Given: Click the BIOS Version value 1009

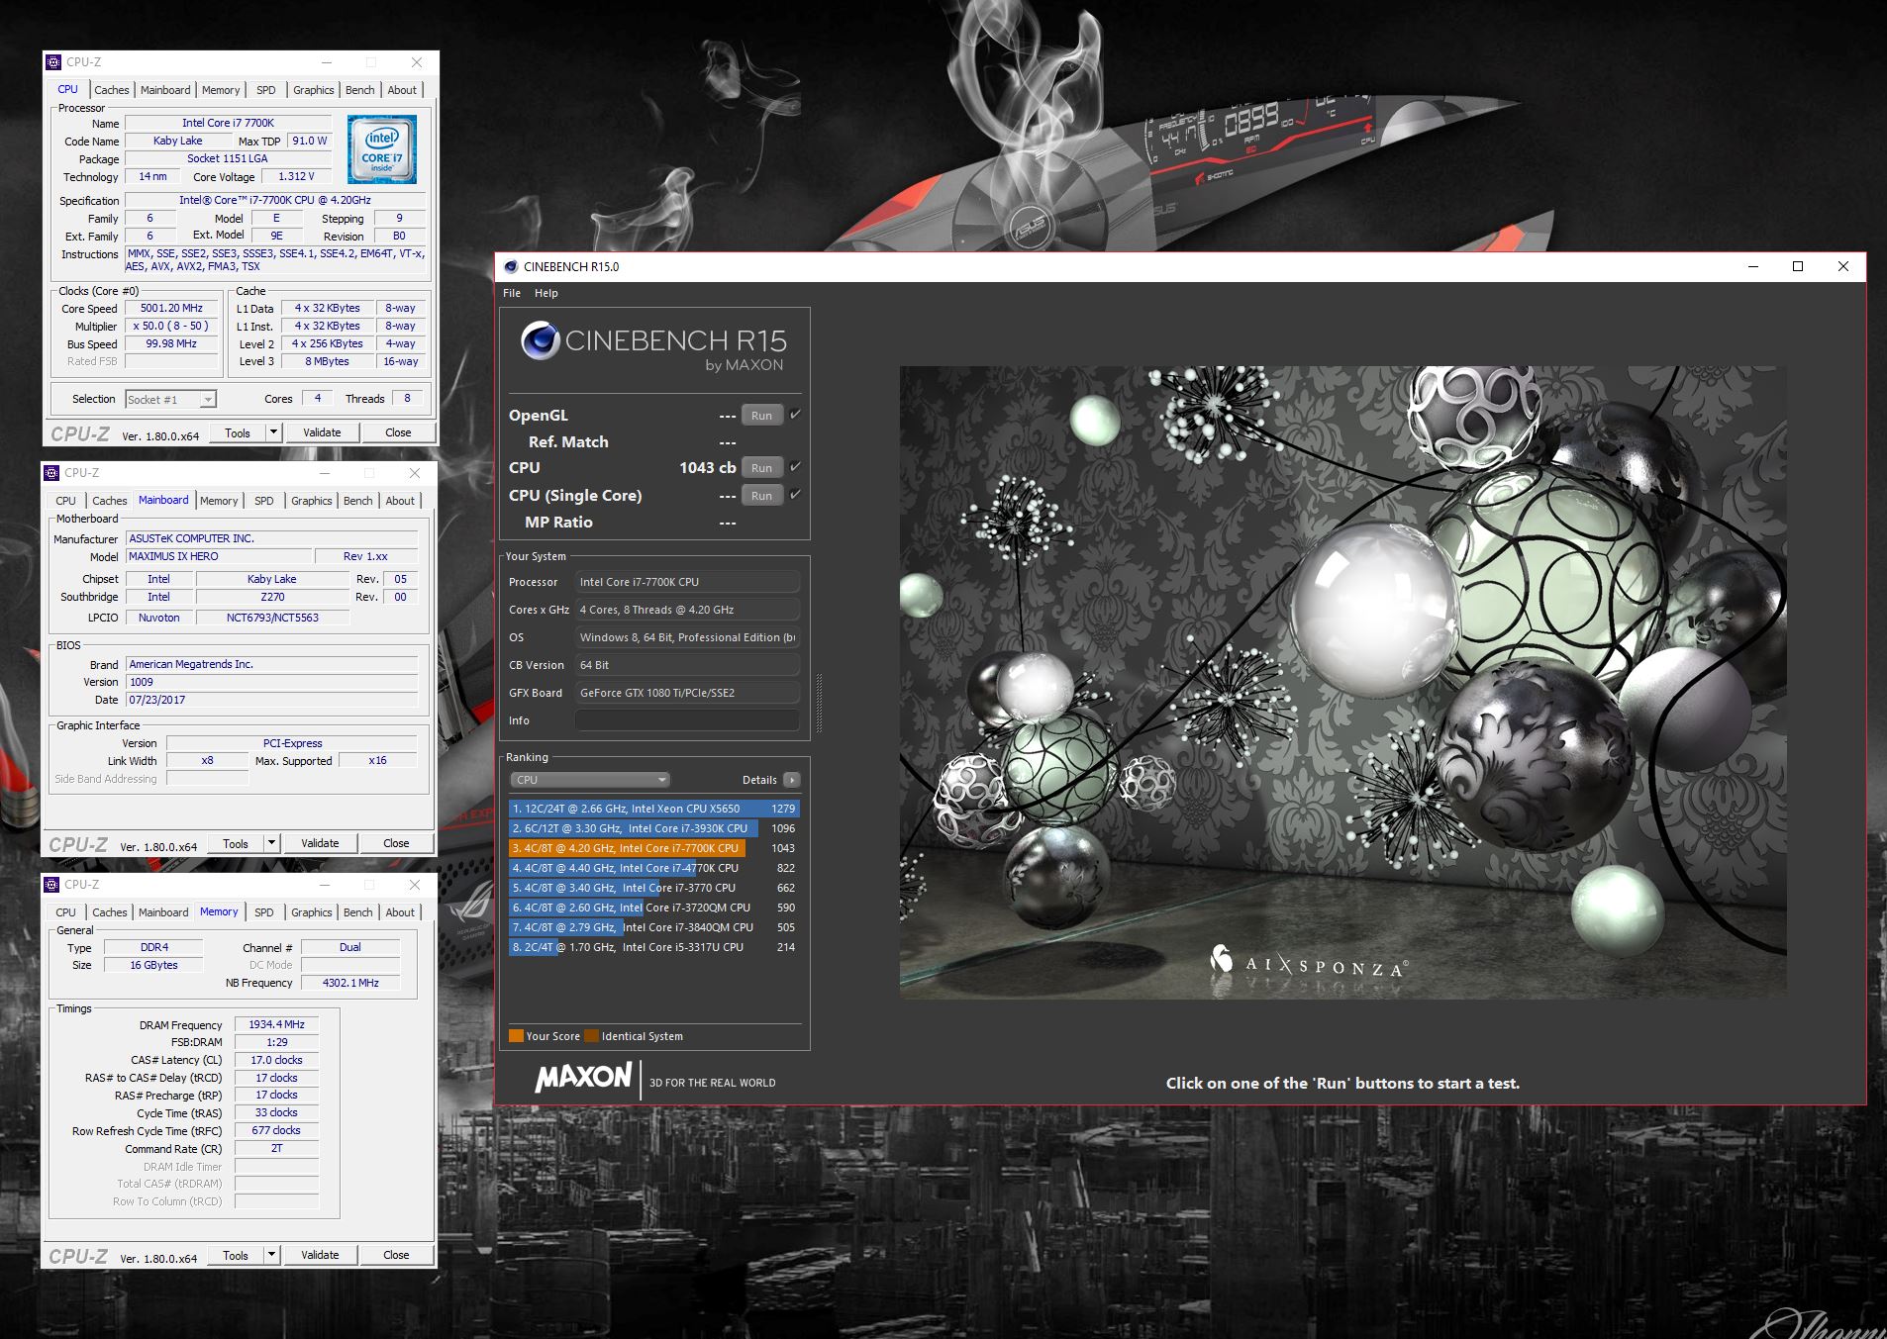Looking at the screenshot, I should pos(272,682).
